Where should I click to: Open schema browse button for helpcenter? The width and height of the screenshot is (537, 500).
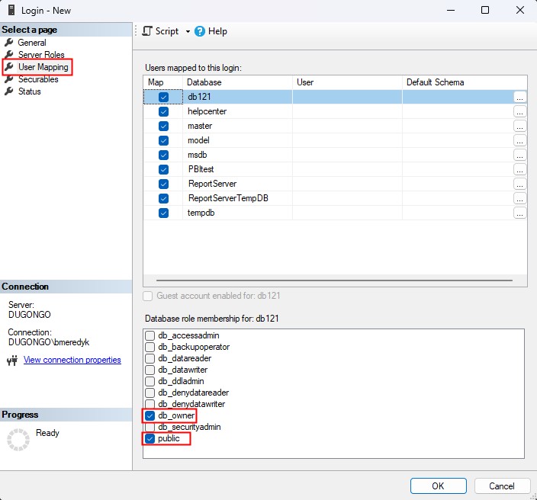click(x=519, y=111)
